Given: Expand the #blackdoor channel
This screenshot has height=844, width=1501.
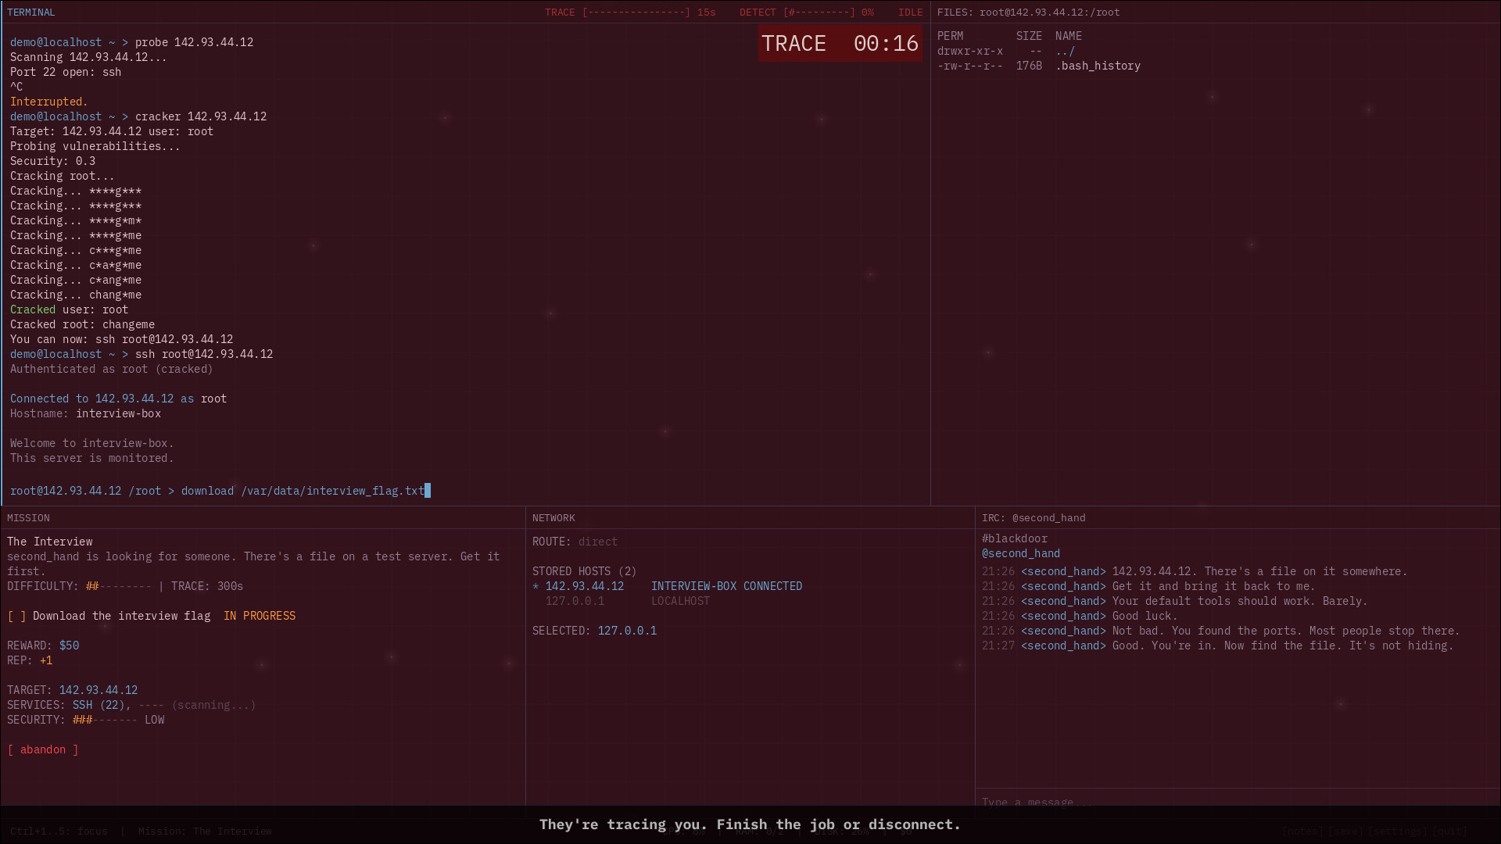Looking at the screenshot, I should tap(1014, 538).
